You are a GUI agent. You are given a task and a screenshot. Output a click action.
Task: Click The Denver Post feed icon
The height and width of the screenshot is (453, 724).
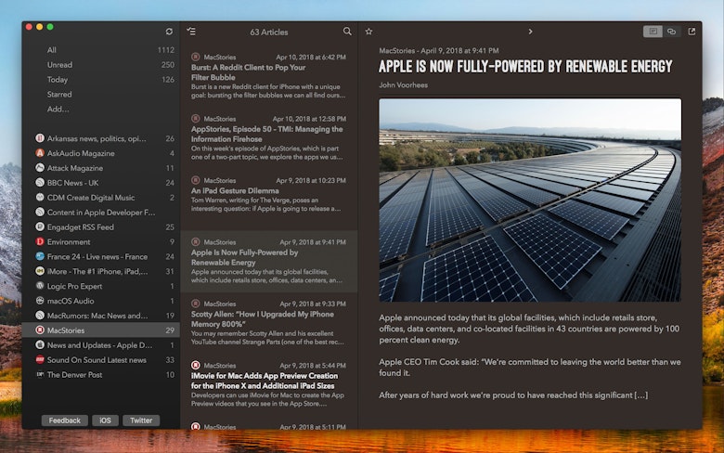pos(40,374)
